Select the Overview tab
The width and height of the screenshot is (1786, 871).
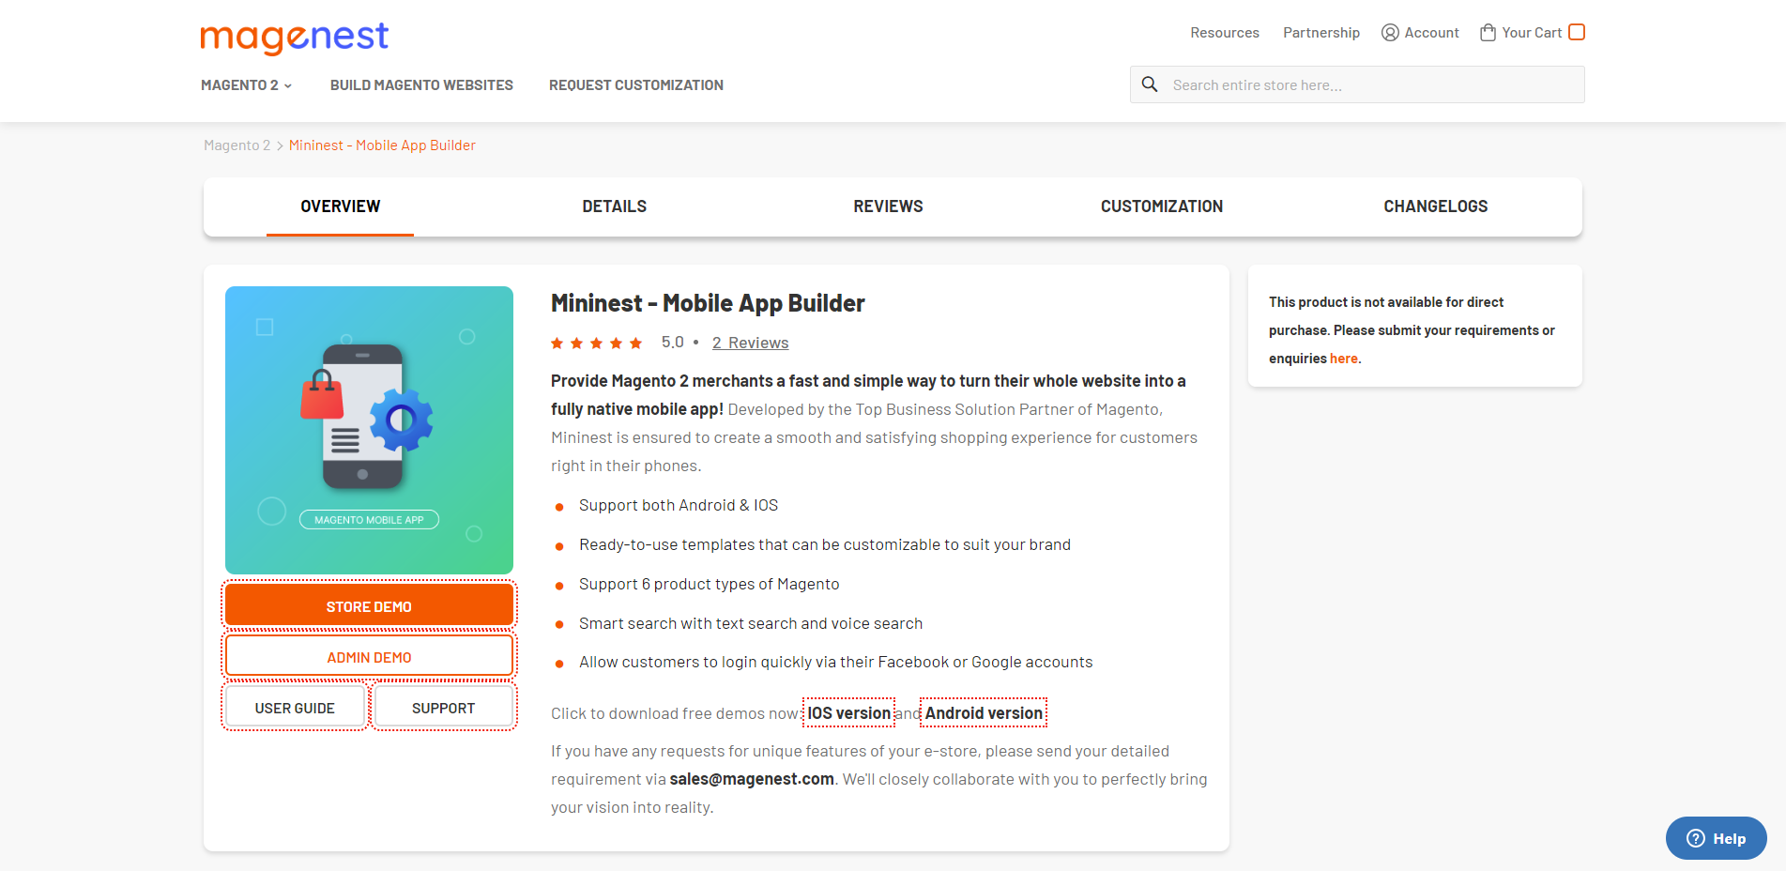341,206
